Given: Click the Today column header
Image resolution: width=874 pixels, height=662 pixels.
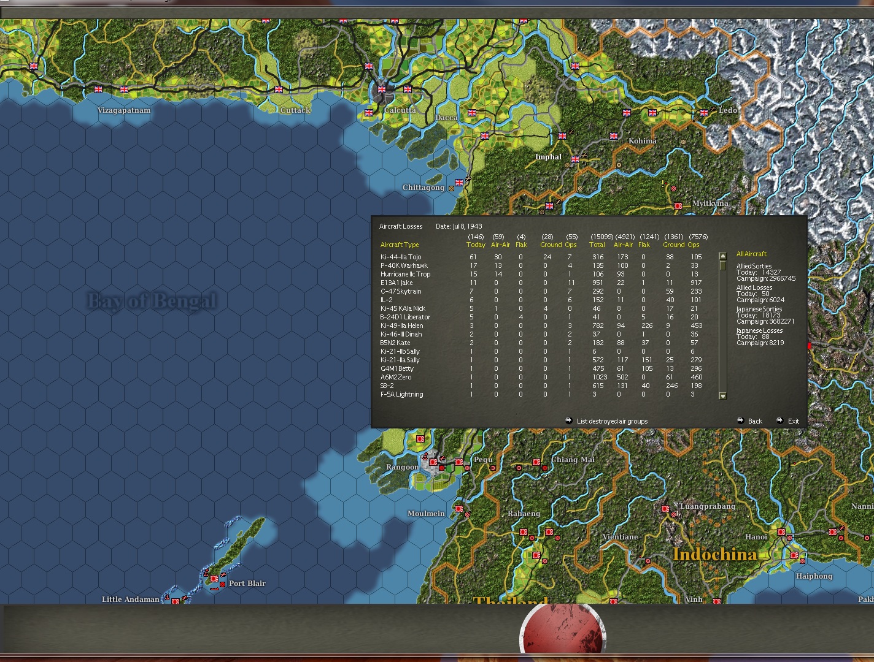Looking at the screenshot, I should [x=476, y=245].
